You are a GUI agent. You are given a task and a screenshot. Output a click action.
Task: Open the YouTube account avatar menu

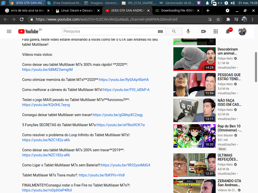pos(242,31)
